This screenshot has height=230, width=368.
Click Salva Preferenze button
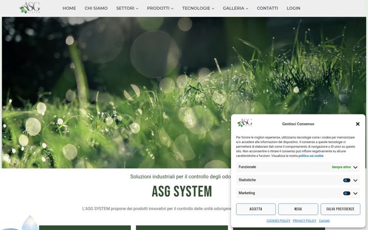(x=340, y=209)
